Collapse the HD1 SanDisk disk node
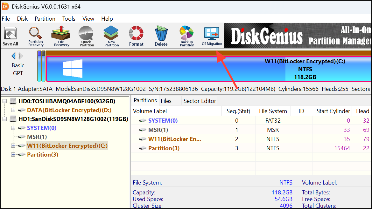 click(4, 119)
